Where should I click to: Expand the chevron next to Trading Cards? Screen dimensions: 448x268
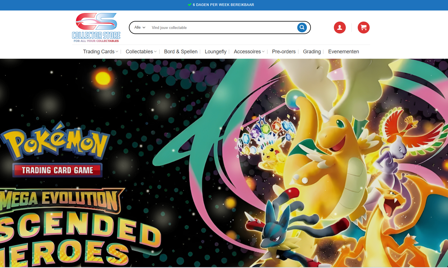coord(117,52)
